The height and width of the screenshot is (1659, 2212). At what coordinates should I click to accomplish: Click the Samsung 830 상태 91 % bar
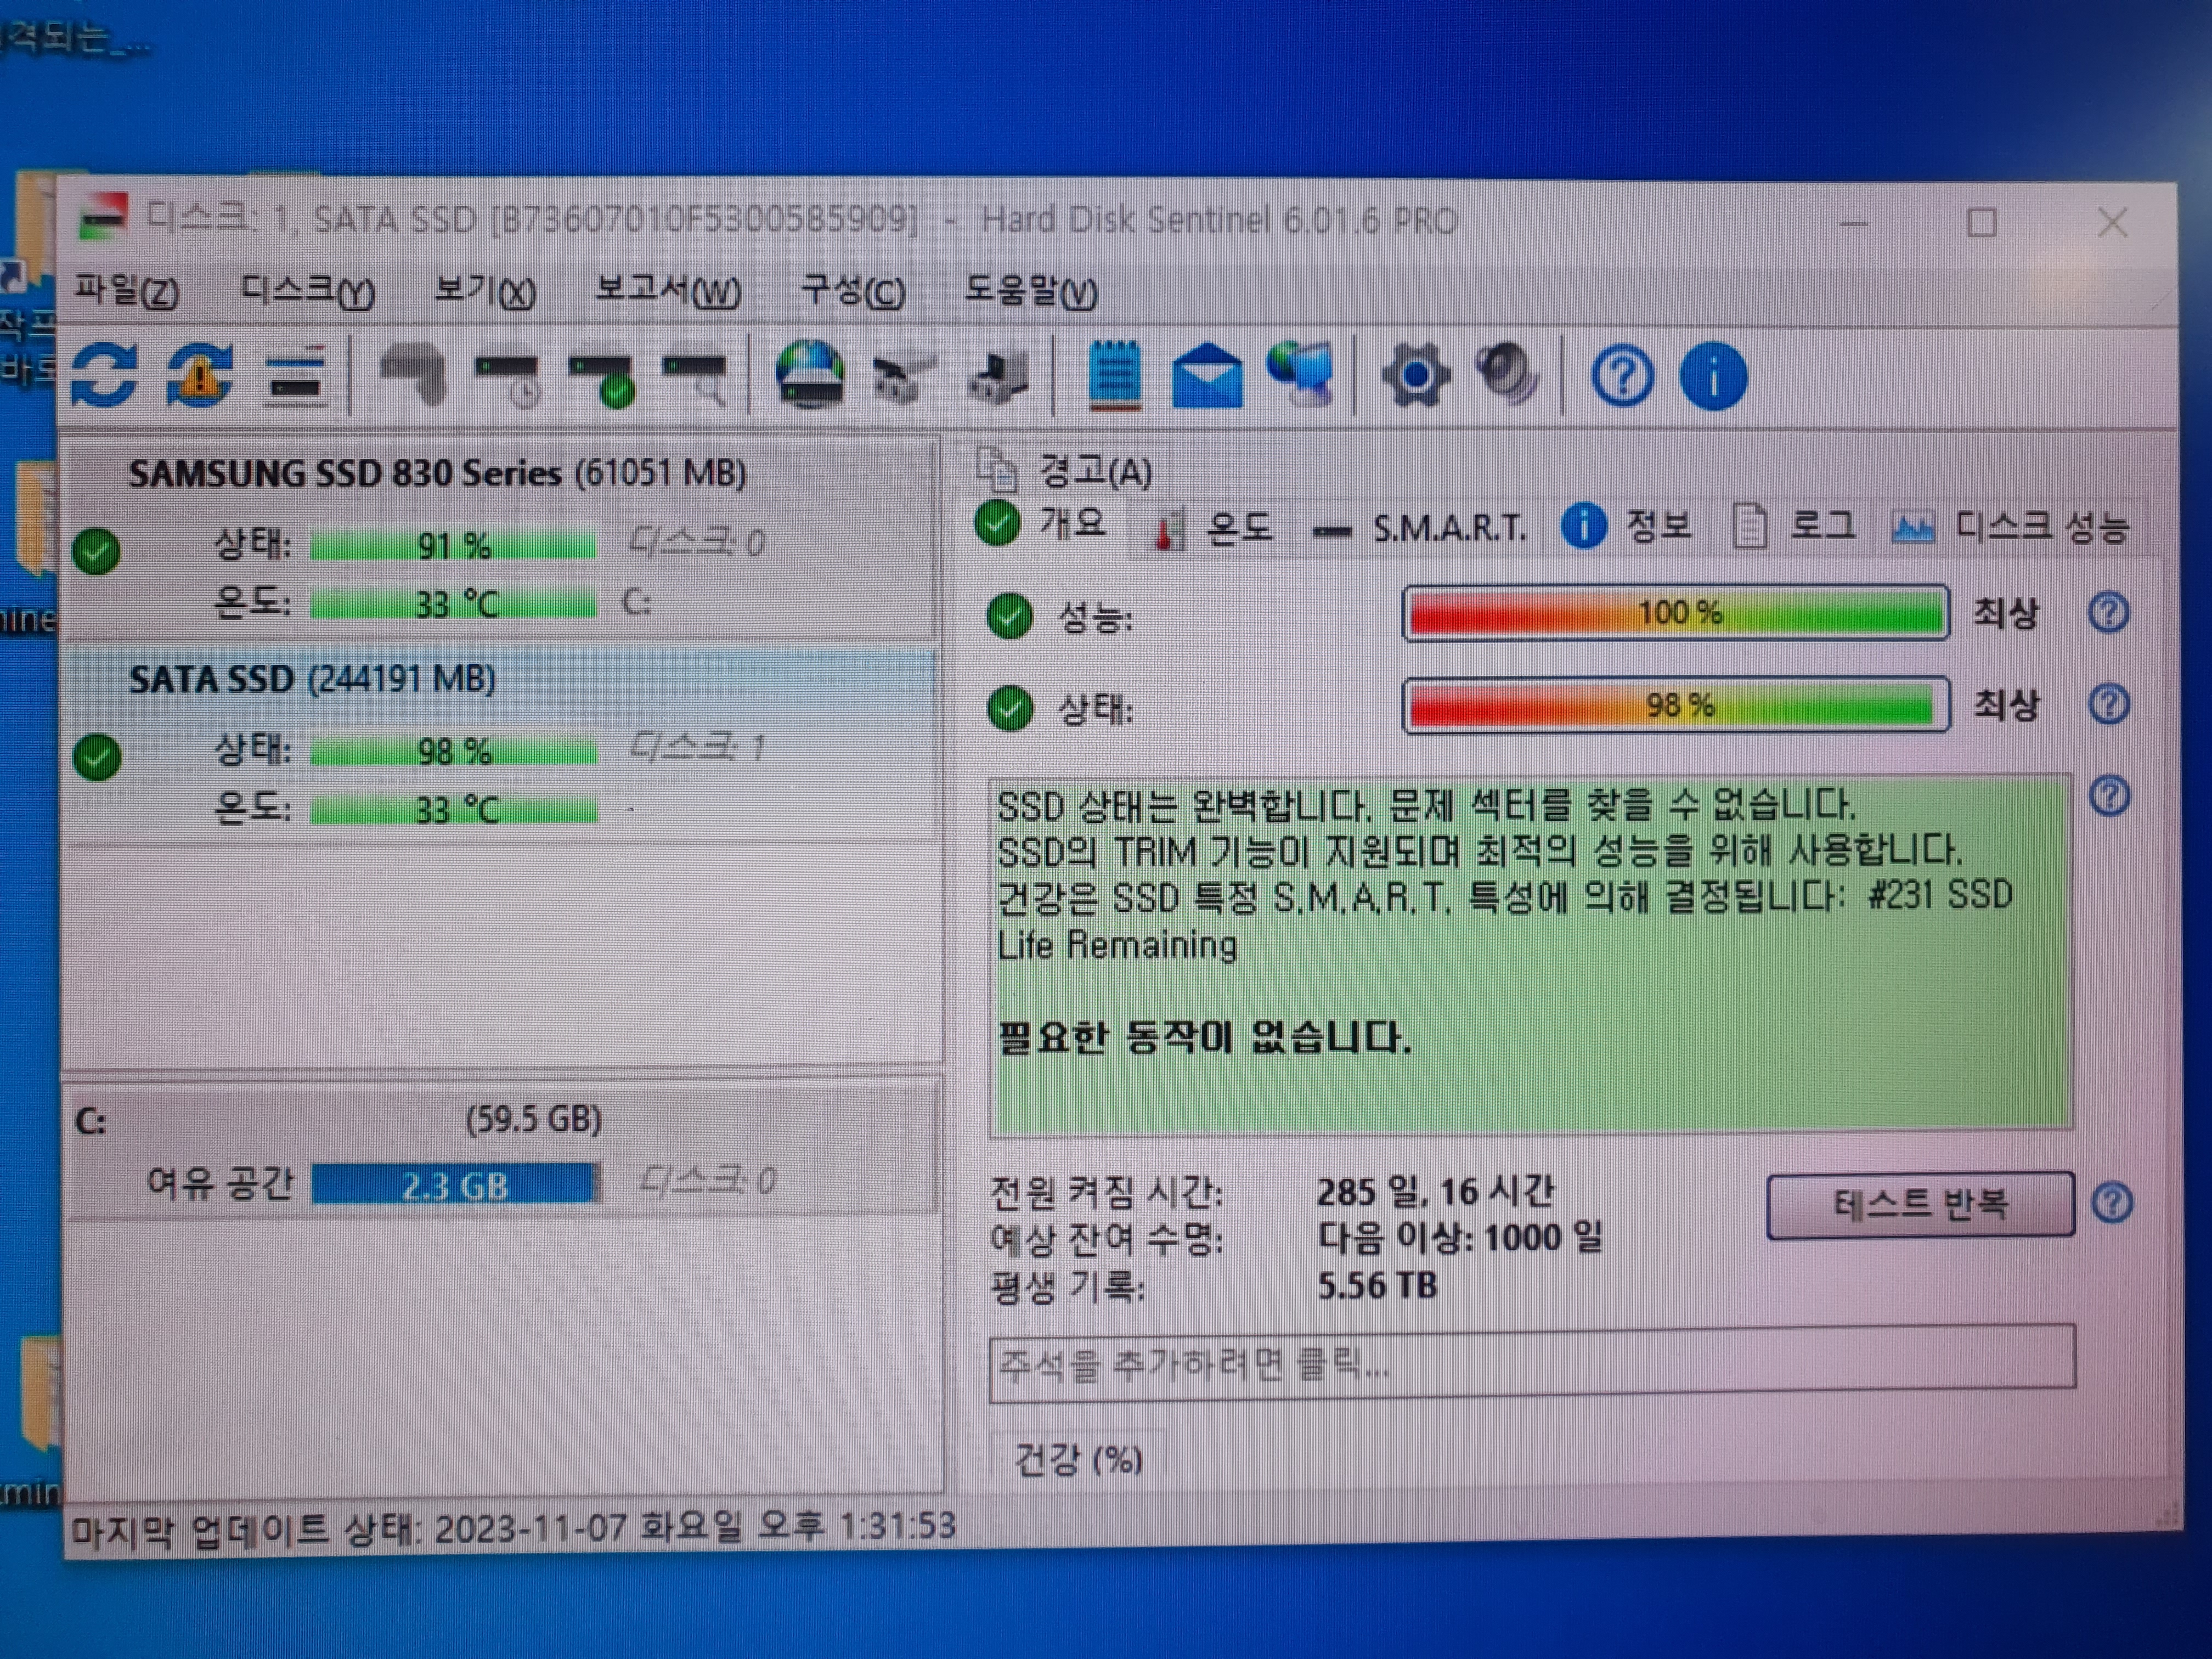coord(453,545)
